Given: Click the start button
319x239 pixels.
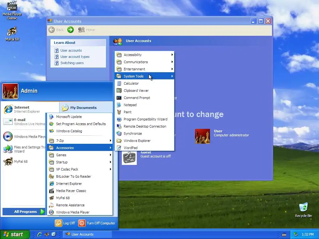Looking at the screenshot, I should pos(15,234).
